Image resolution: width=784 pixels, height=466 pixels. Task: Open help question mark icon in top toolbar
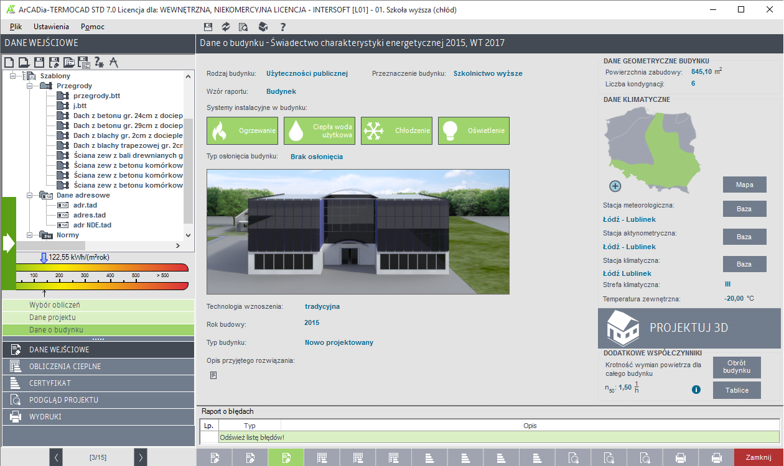[x=282, y=27]
